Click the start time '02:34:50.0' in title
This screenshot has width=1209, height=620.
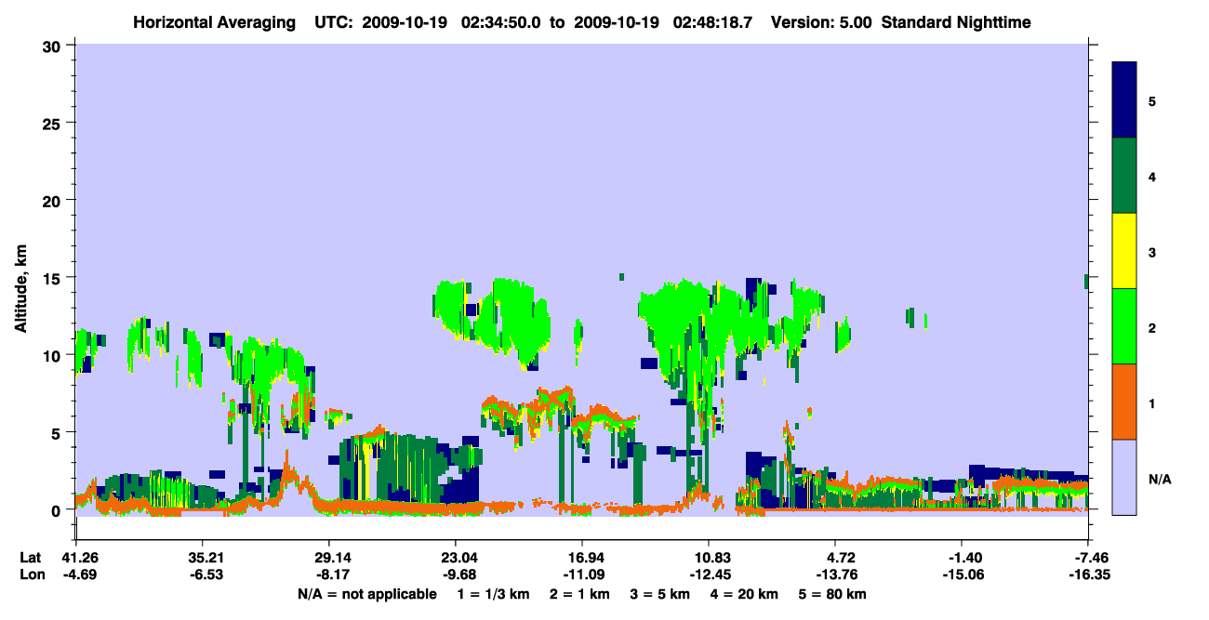click(502, 22)
